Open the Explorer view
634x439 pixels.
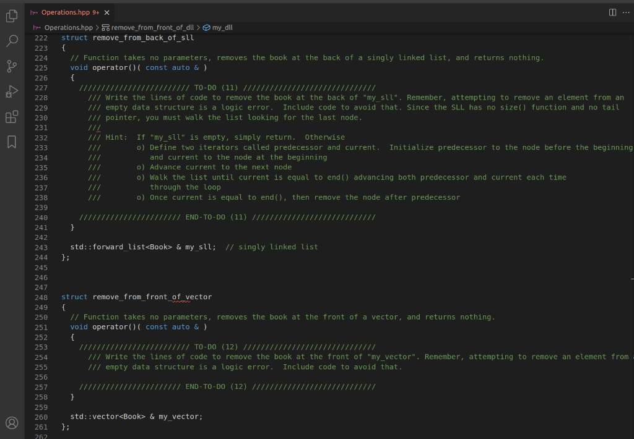pos(11,17)
